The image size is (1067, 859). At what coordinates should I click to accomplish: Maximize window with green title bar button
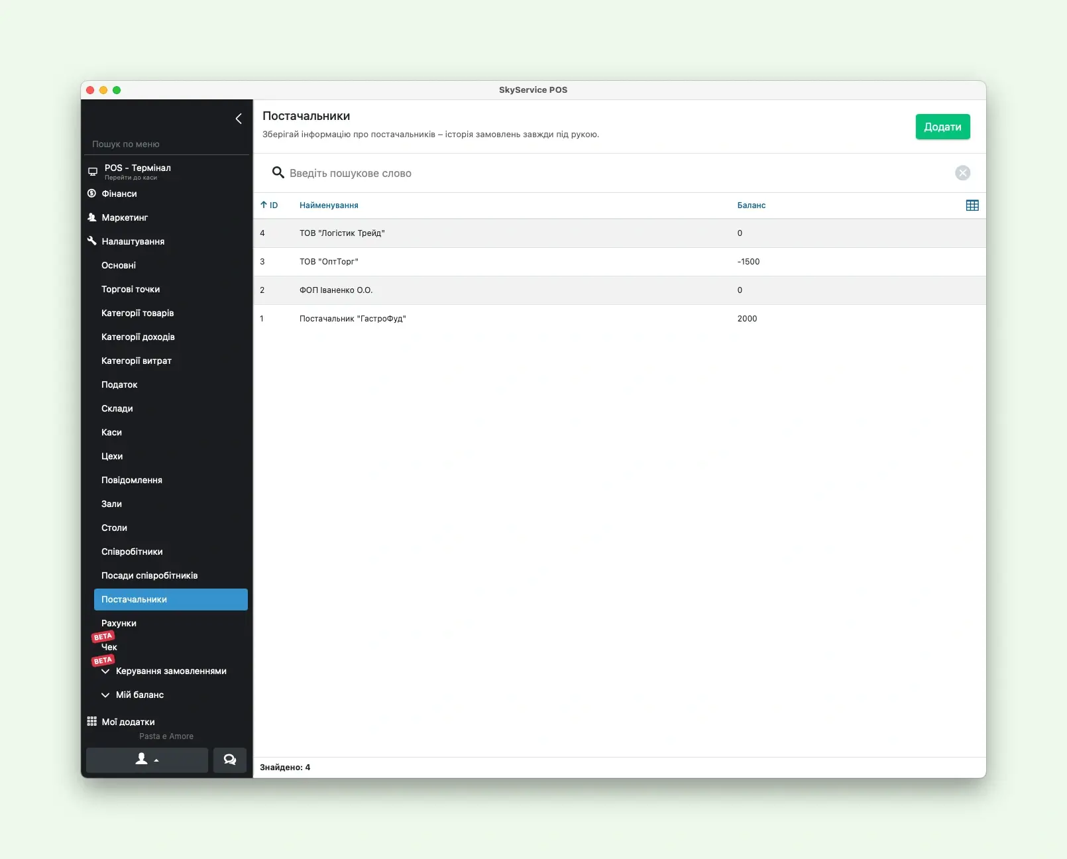point(117,90)
